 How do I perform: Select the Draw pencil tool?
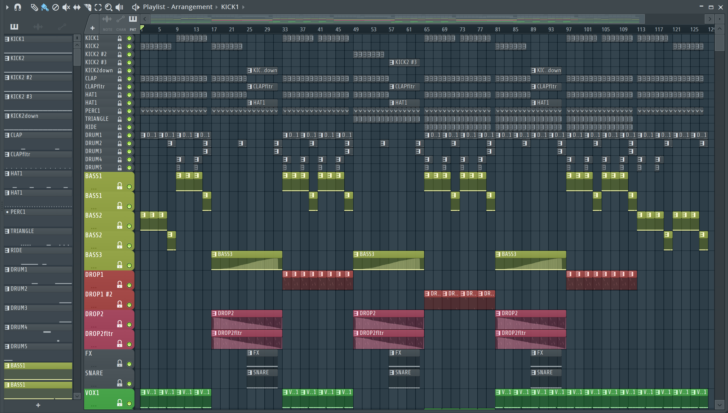coord(34,7)
